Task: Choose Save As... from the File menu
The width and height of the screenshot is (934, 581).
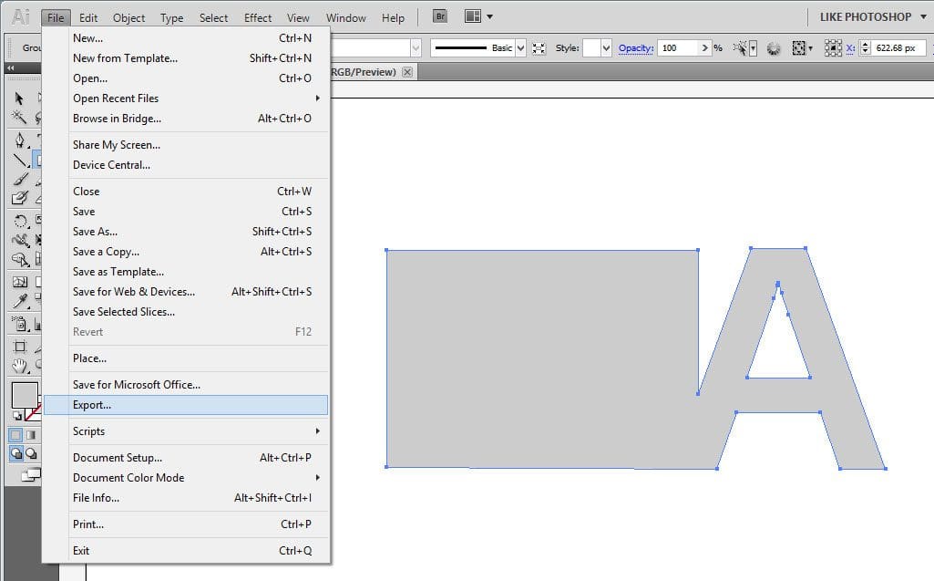Action: [186, 232]
